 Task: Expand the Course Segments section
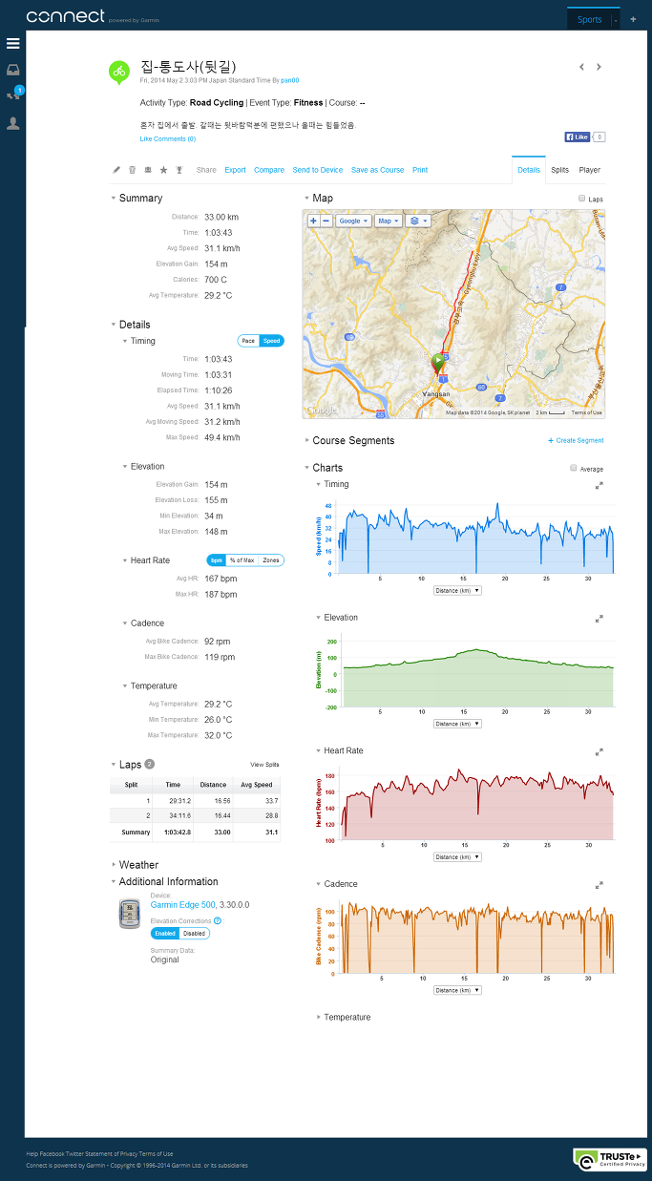(349, 441)
